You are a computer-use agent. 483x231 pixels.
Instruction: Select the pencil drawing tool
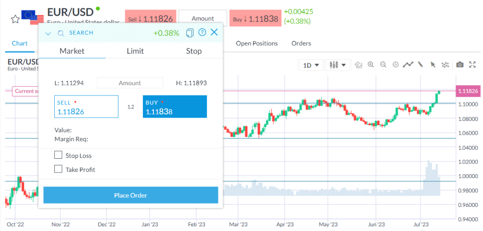click(x=420, y=65)
